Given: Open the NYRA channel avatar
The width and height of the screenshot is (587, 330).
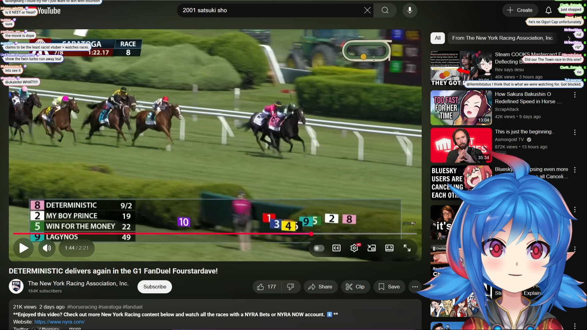Looking at the screenshot, I should (16, 286).
